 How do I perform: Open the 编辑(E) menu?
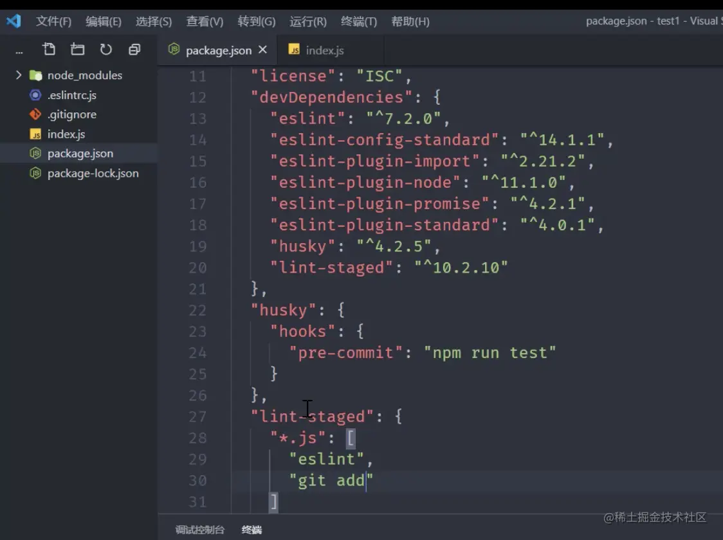click(x=104, y=22)
